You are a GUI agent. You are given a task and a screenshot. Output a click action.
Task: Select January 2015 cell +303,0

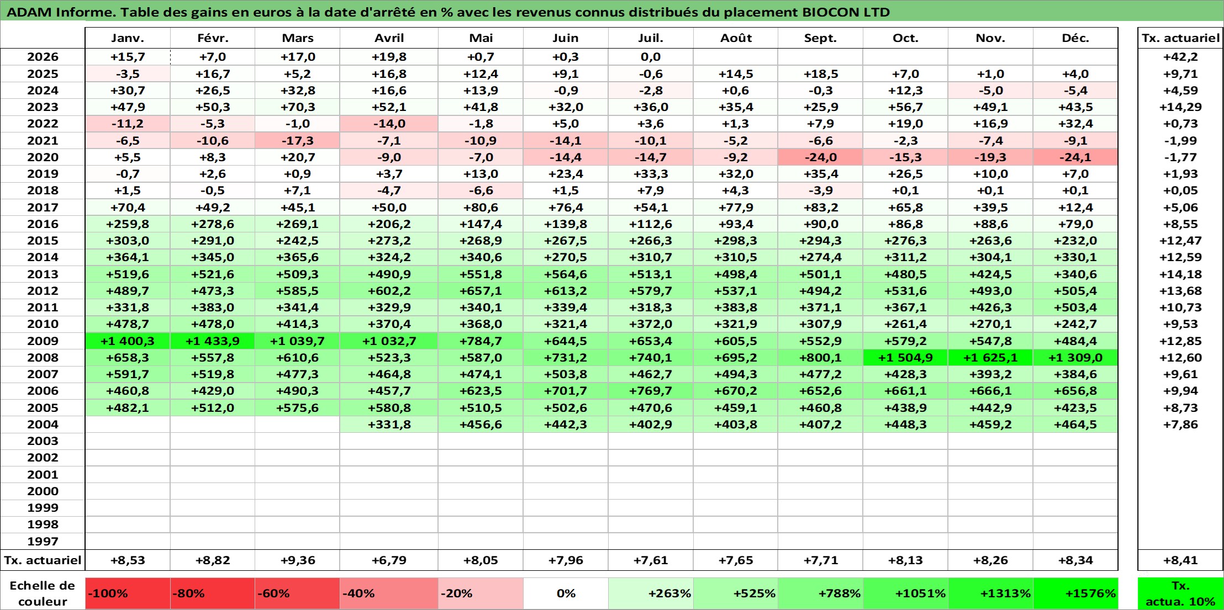(x=128, y=241)
